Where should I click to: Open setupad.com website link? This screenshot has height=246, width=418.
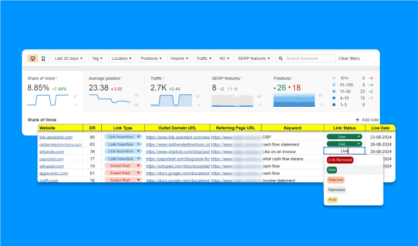point(52,166)
